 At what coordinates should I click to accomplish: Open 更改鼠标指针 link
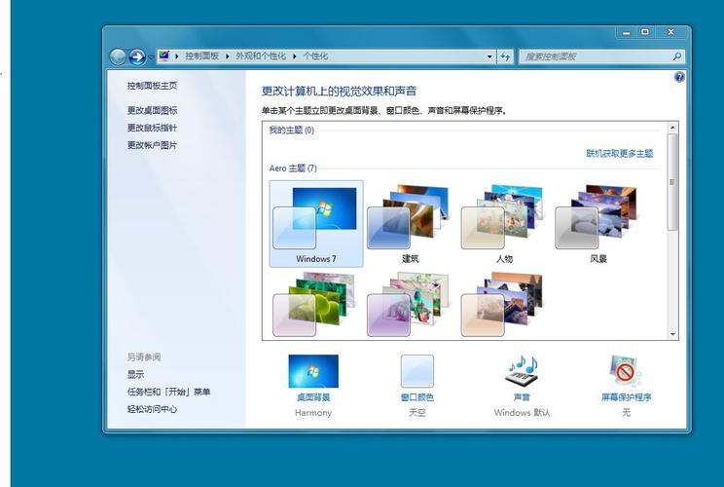[152, 128]
